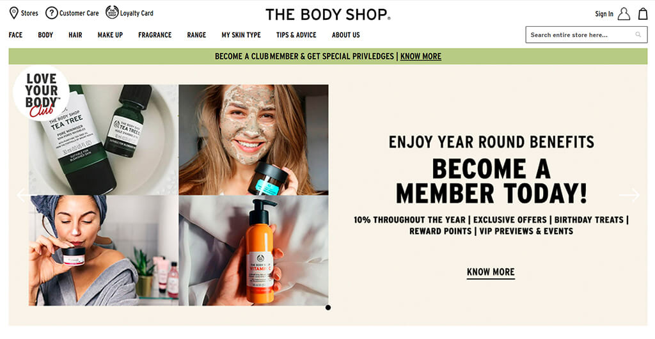The width and height of the screenshot is (655, 339).
Task: Click KNOW MORE under member benefits
Action: click(x=491, y=272)
